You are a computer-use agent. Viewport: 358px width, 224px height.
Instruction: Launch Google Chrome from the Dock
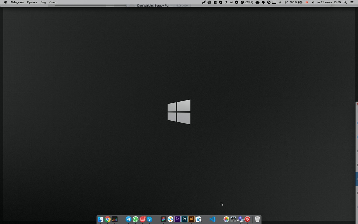pos(107,219)
